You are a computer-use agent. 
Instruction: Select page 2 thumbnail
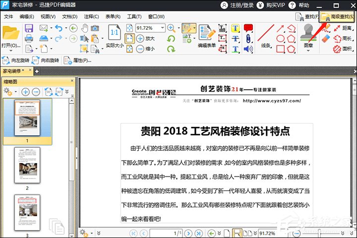click(x=27, y=165)
